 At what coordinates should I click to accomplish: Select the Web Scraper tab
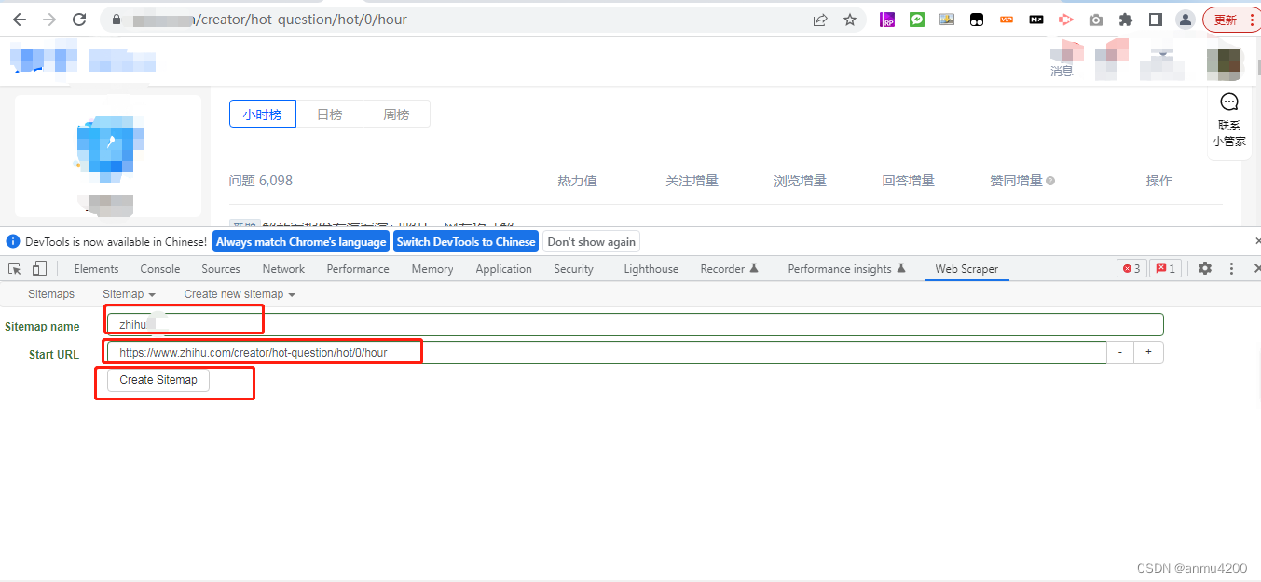[x=966, y=269]
